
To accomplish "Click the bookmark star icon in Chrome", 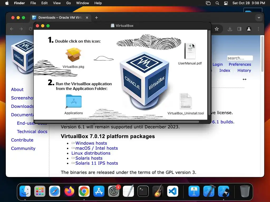I will point(217,29).
